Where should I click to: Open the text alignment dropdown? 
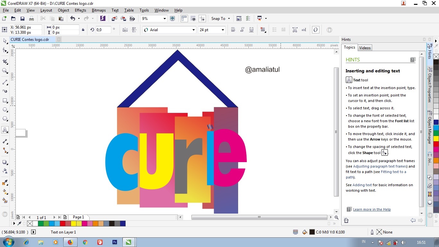(263, 30)
